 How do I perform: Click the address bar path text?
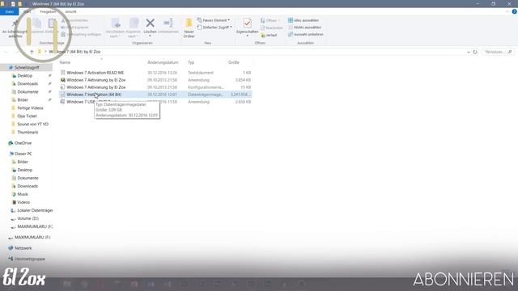click(74, 52)
